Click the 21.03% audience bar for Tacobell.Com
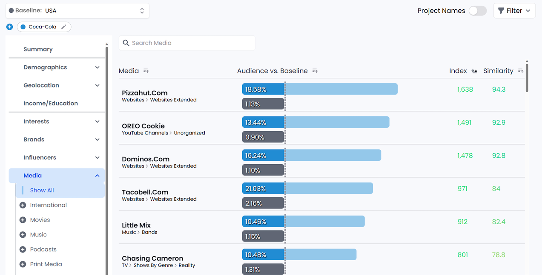Image resolution: width=542 pixels, height=275 pixels. [x=307, y=188]
